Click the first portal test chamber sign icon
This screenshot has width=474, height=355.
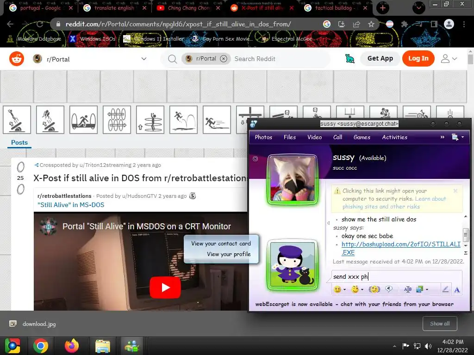point(17,120)
